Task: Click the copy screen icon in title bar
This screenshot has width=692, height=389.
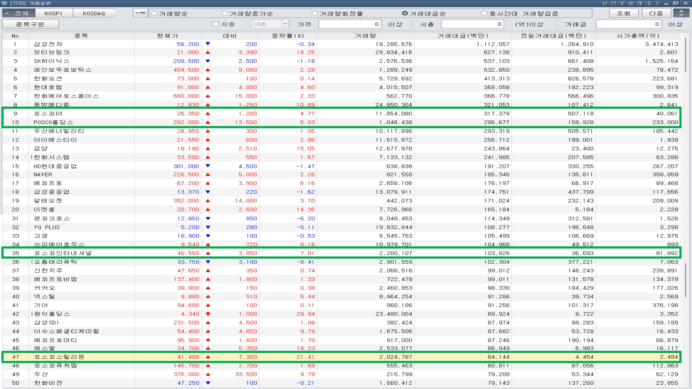Action: [631, 3]
